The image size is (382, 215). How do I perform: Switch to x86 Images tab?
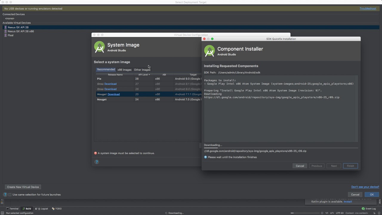click(124, 70)
